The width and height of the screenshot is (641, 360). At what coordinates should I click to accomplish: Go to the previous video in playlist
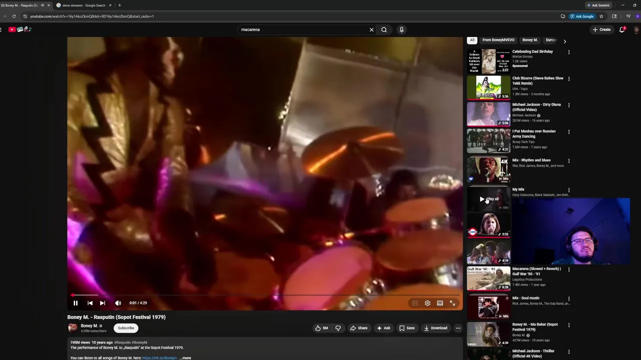pos(90,303)
